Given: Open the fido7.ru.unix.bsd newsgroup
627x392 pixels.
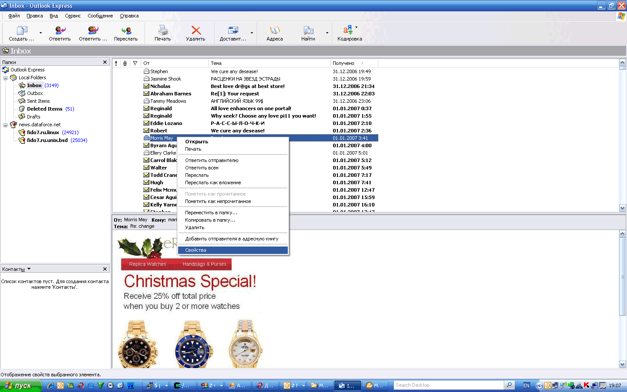Looking at the screenshot, I should point(47,140).
